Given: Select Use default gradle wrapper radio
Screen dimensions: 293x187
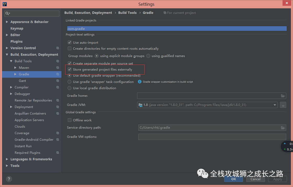Looking at the screenshot, I should point(69,76).
